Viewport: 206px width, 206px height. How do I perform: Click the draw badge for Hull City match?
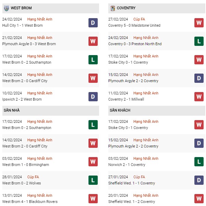[93, 23]
